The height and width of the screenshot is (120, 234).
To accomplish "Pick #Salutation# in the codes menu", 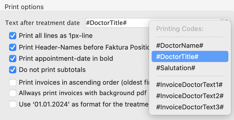I will [x=175, y=68].
